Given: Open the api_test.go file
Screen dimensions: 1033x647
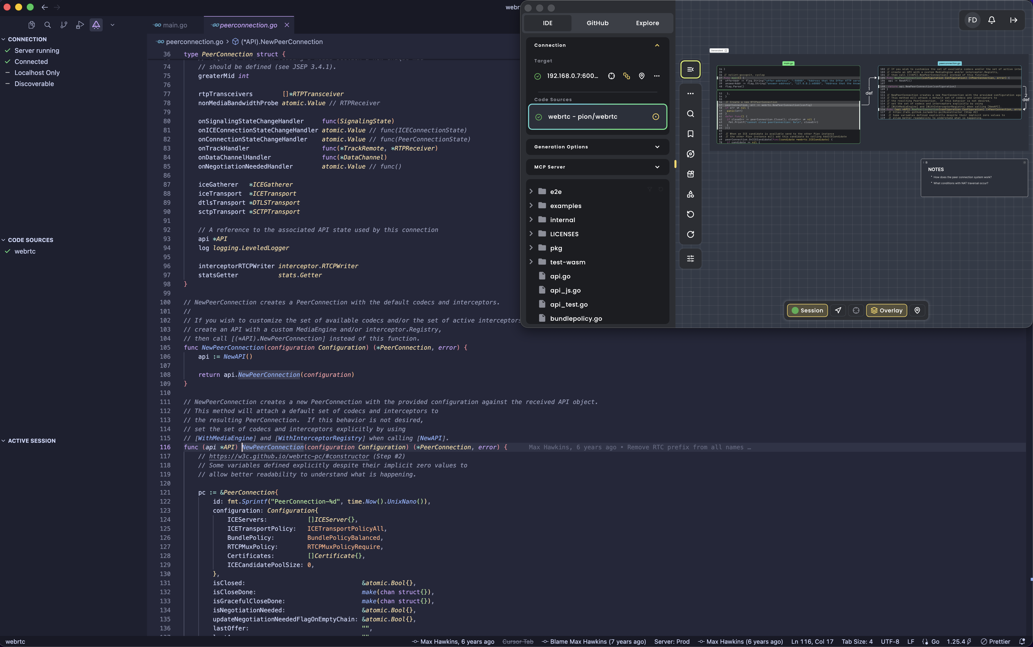Looking at the screenshot, I should [x=569, y=305].
